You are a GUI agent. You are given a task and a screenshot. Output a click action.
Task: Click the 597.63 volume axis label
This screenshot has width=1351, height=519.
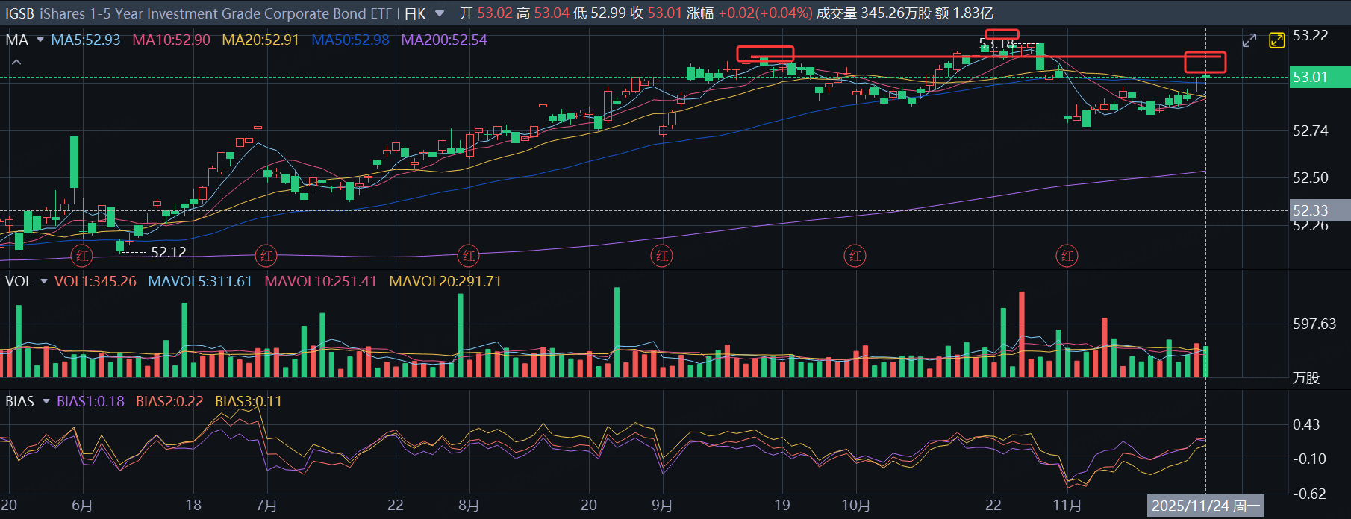tap(1314, 324)
